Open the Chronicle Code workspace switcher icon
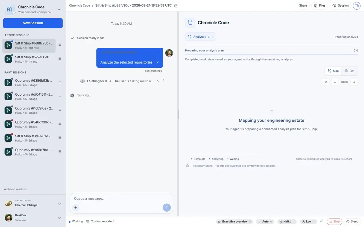The width and height of the screenshot is (364, 227). pos(10,10)
